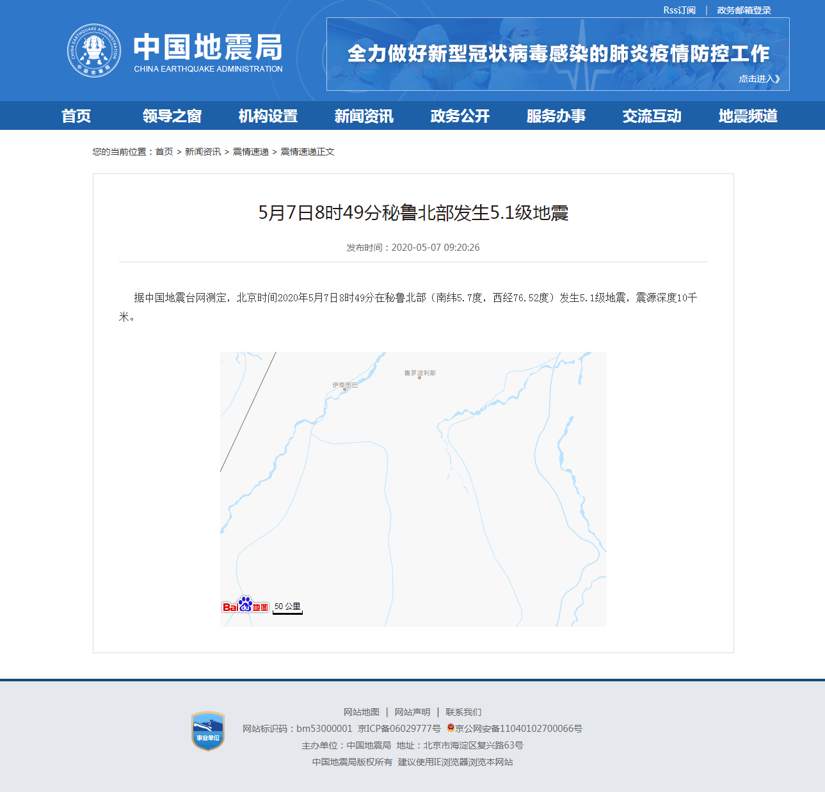The image size is (825, 792).
Task: Open the 新闻资讯 navigation menu
Action: pos(364,116)
